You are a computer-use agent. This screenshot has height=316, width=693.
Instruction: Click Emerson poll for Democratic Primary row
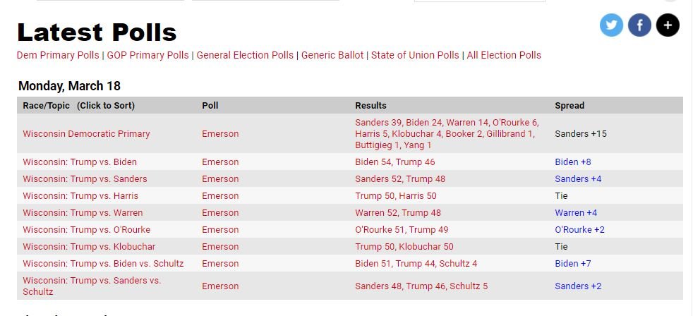coord(220,134)
